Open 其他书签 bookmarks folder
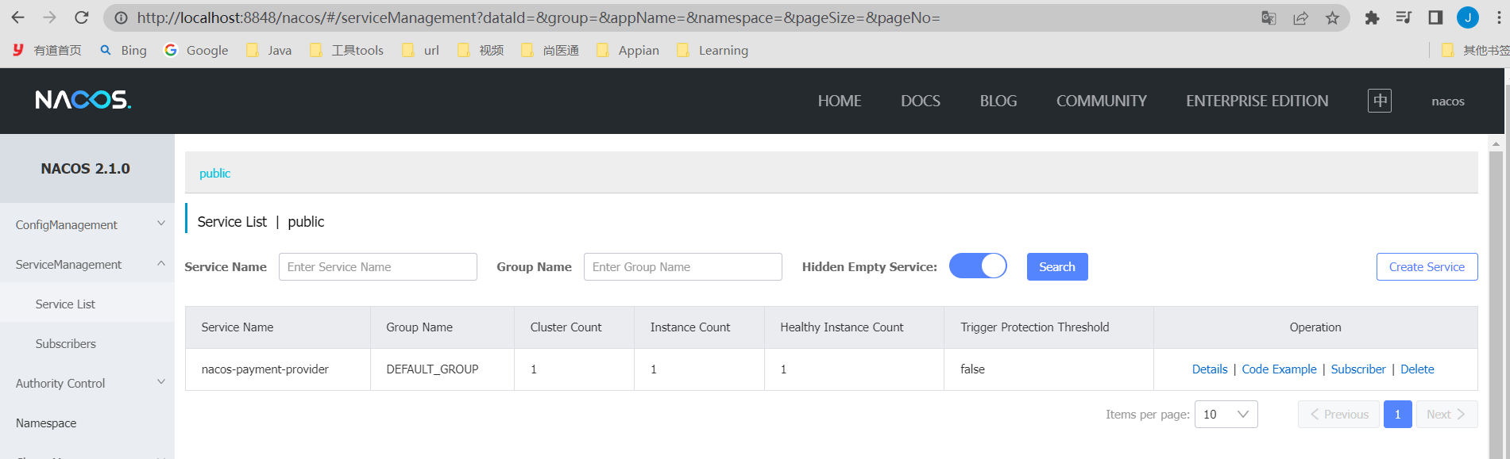Viewport: 1510px width, 459px height. coord(1475,50)
